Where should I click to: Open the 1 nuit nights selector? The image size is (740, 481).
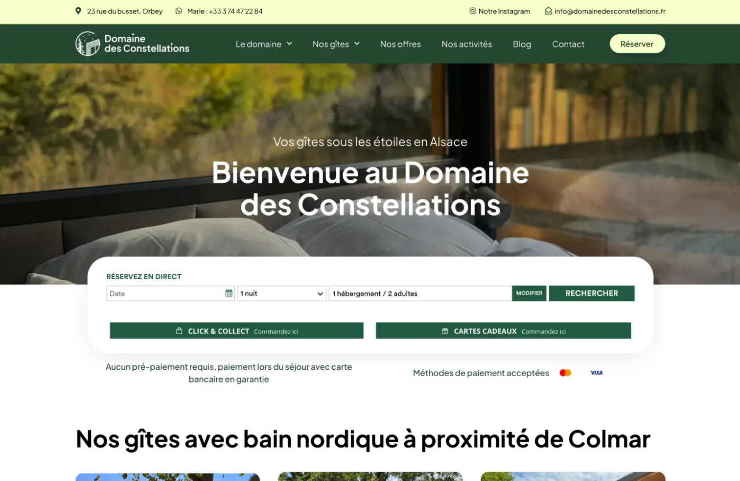(282, 293)
